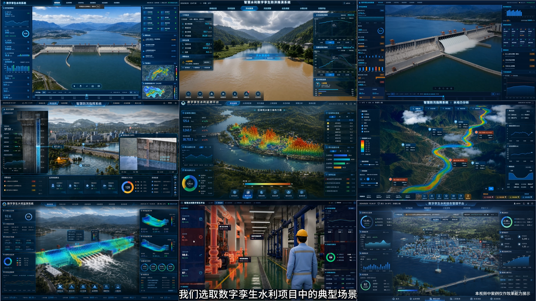Screen dimensions: 536x301
Task: Click fullscreen icon in 水动力分析 panel header
Action: click(533, 103)
